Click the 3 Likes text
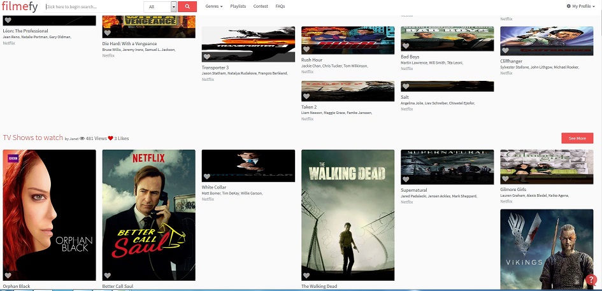Screen dimensions: 602x291 [x=121, y=138]
